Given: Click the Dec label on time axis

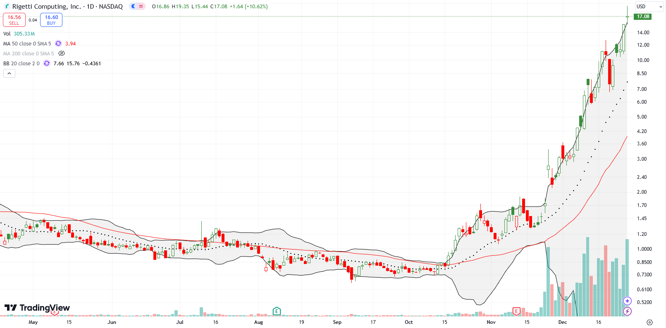Looking at the screenshot, I should (x=563, y=322).
